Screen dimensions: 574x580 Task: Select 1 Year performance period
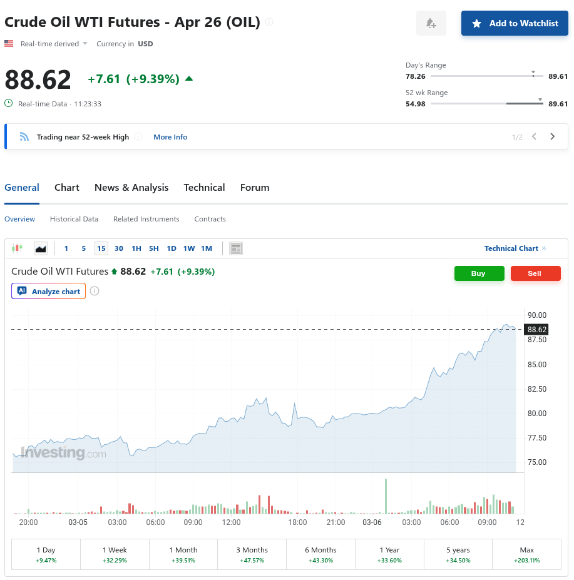(x=389, y=554)
